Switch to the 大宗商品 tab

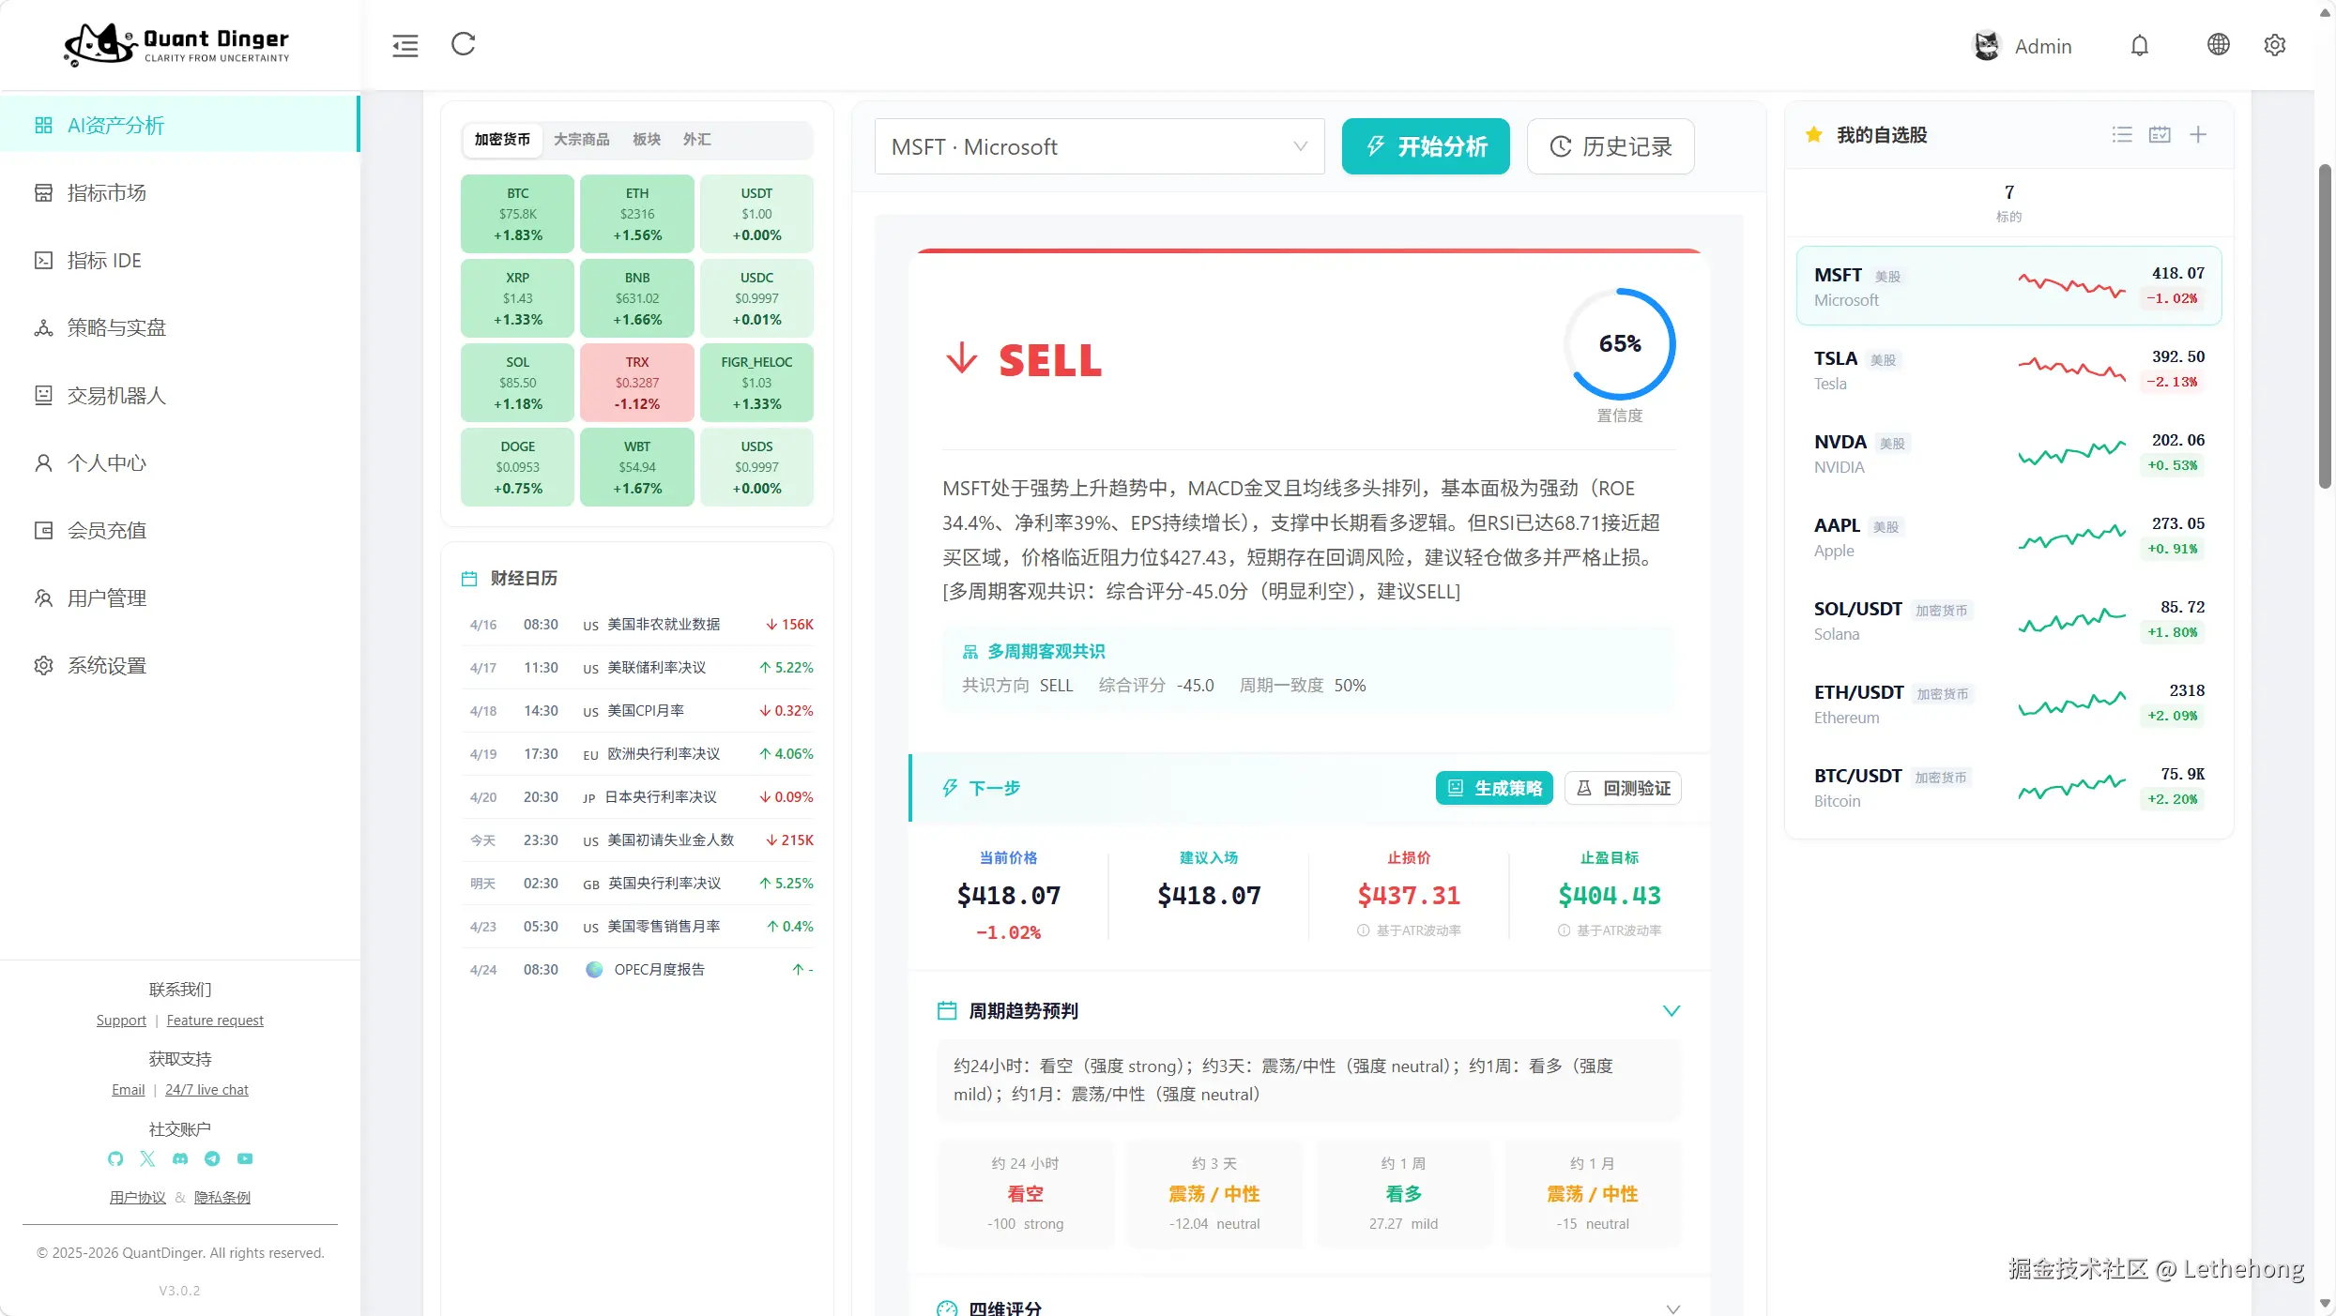(x=581, y=139)
